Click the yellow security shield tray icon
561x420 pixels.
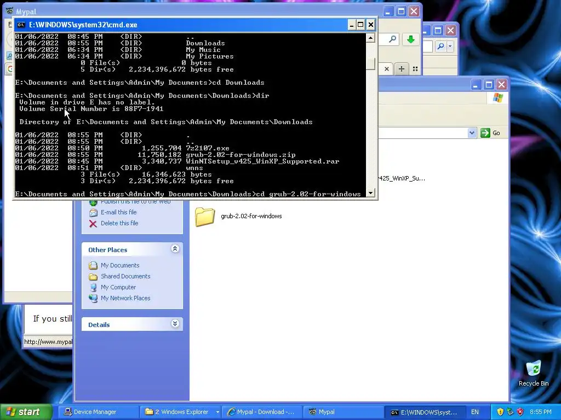[x=500, y=412]
